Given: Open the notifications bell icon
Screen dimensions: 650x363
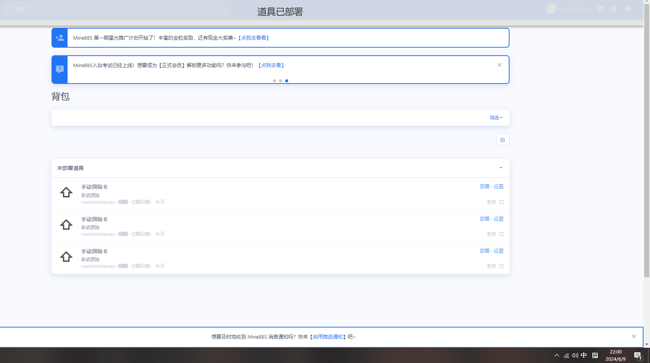Looking at the screenshot, I should click(614, 9).
